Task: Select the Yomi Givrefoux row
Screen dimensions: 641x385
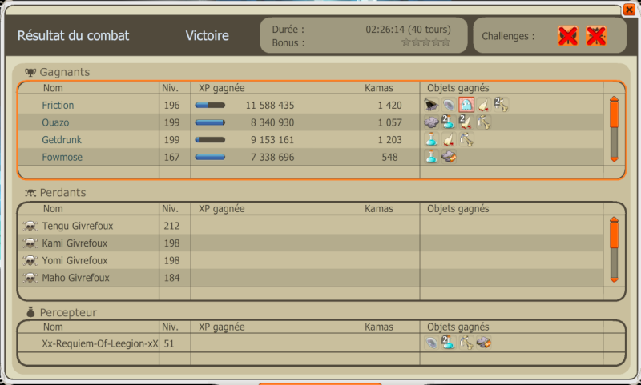Action: tap(311, 260)
